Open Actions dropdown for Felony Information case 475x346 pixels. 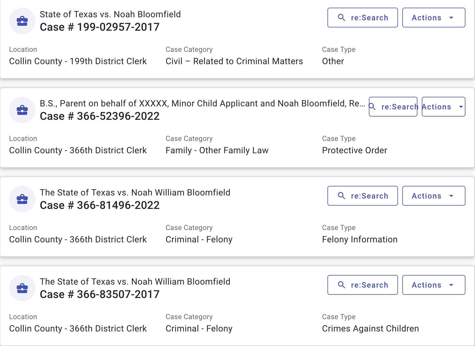[x=434, y=196]
